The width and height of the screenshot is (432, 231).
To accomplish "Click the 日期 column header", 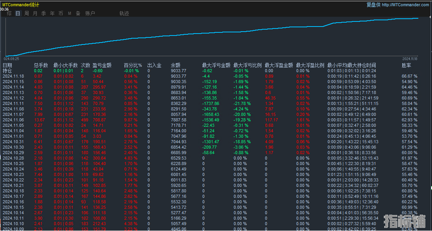I will click(x=7, y=66).
